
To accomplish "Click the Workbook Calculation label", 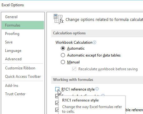I will point(74,42).
